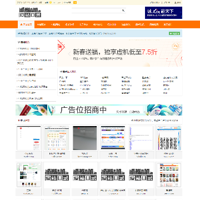Open the gray gradient site thumbnail
Screen dimensions: 200x200
point(85,138)
